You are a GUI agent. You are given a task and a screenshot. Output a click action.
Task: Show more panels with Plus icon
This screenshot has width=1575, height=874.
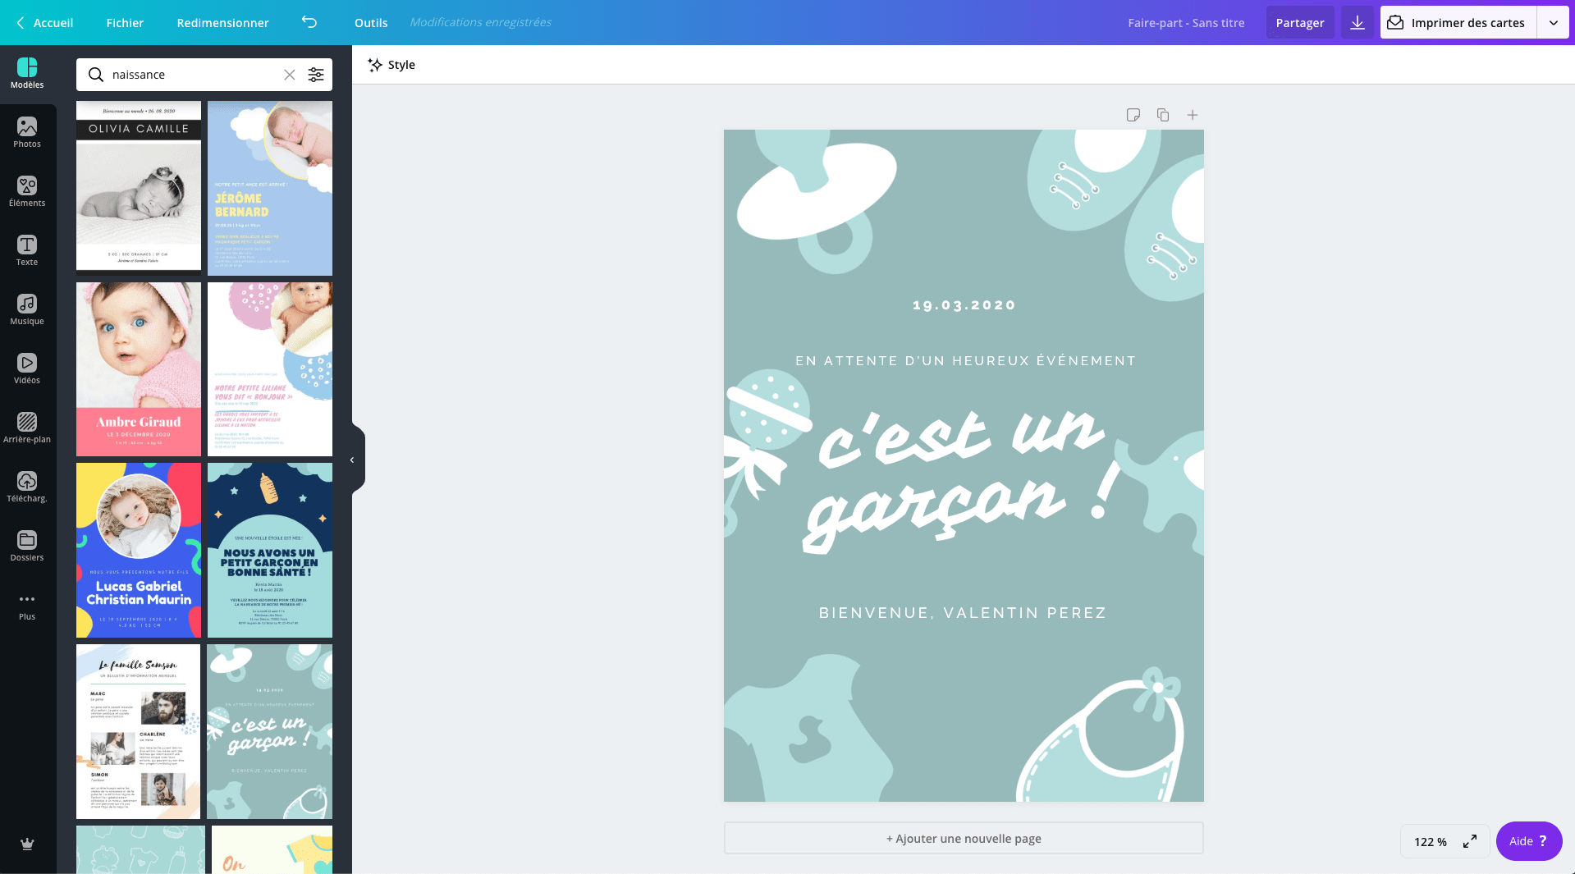click(27, 606)
